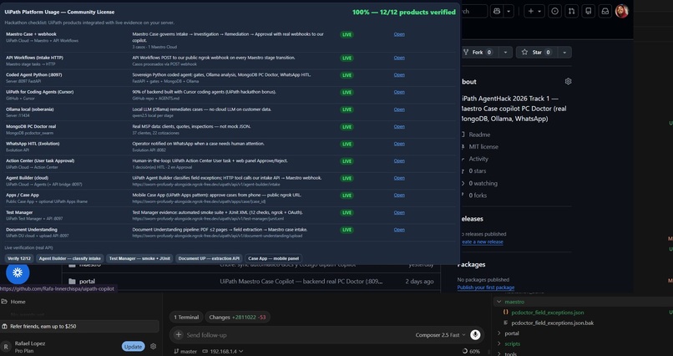This screenshot has height=356, width=673.
Task: Expand the portal folder in file tree
Action: pyautogui.click(x=498, y=333)
